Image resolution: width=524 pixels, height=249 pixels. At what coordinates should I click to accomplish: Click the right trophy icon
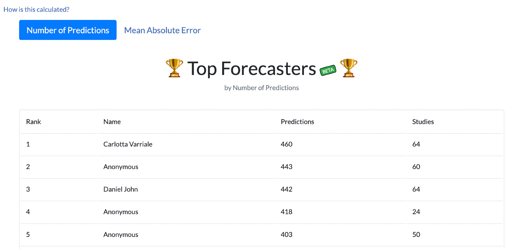[x=348, y=68]
